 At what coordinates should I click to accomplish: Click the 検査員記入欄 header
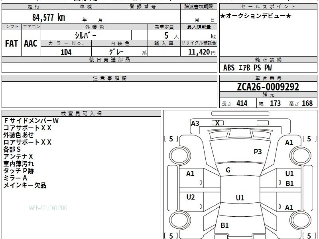(x=81, y=114)
